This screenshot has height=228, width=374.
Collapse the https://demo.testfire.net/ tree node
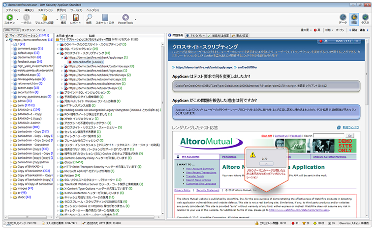(7, 40)
